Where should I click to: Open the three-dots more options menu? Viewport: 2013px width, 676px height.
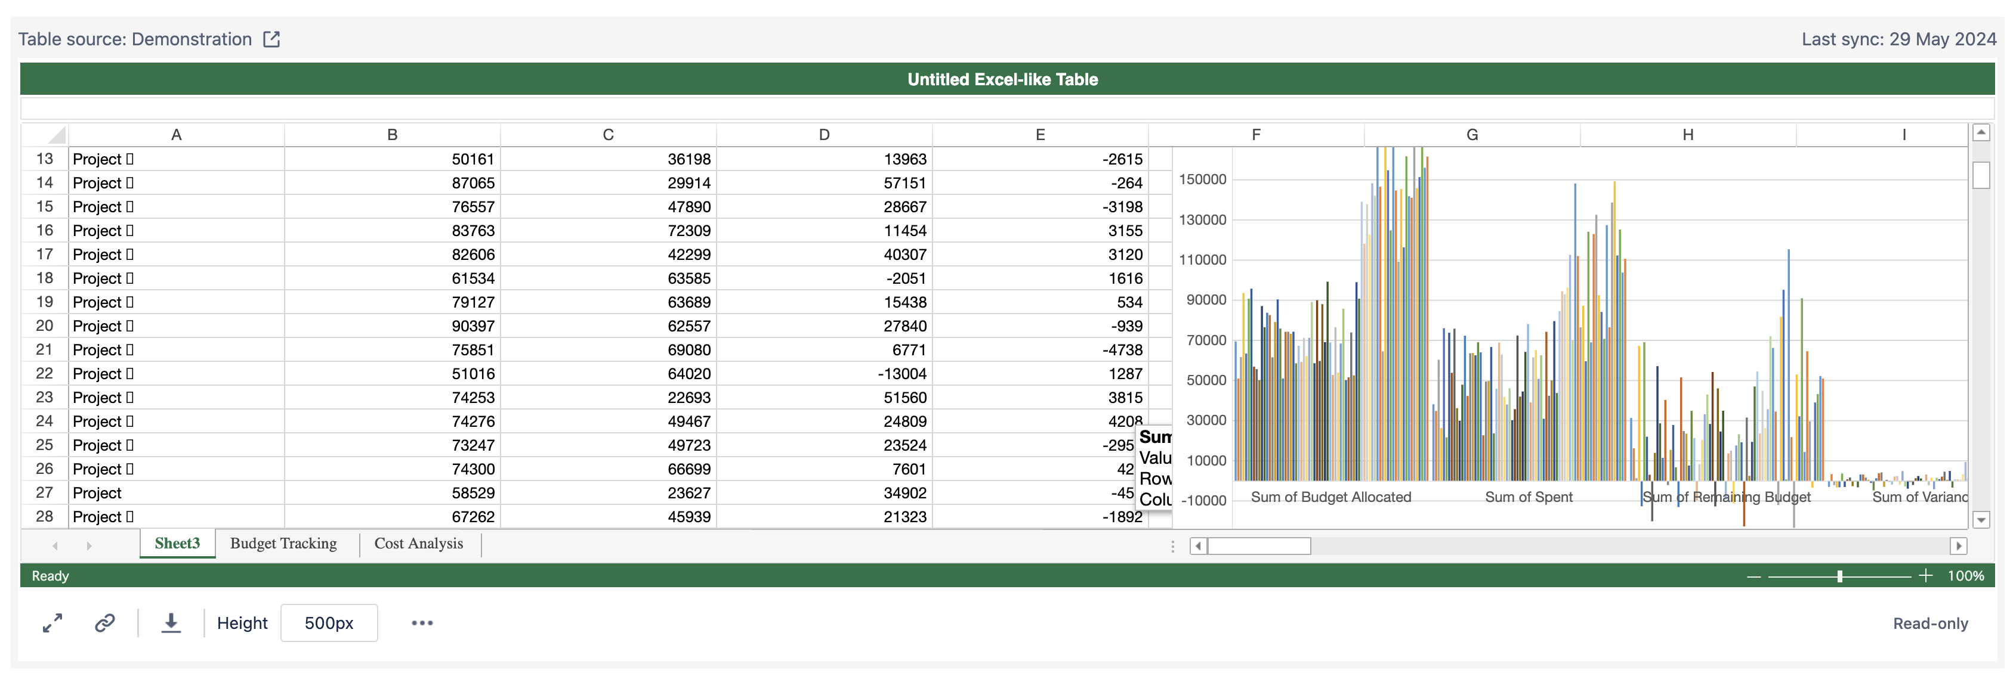[422, 623]
